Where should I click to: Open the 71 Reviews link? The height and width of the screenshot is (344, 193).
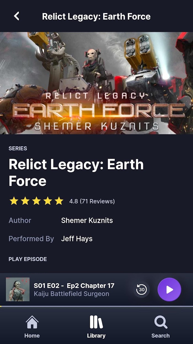tap(97, 201)
